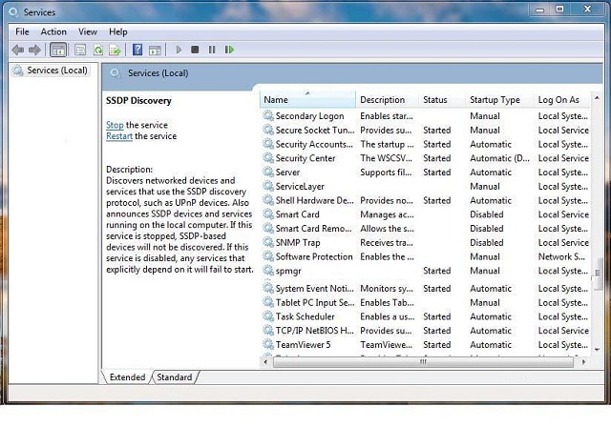Viewport: 611px width, 447px height.
Task: Open Help from the toolbar question-mark icon
Action: 138,50
